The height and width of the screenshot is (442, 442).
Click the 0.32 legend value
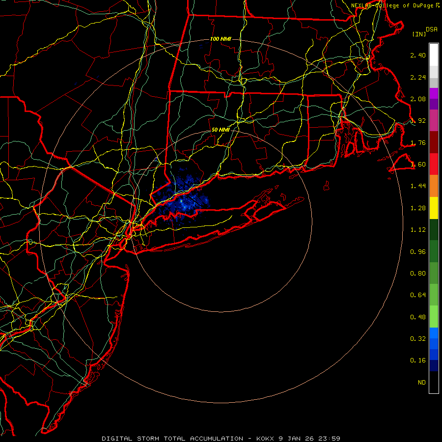pyautogui.click(x=418, y=339)
